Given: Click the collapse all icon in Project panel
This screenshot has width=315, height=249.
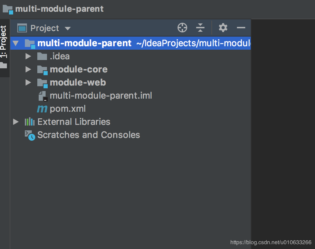Looking at the screenshot, I should [x=200, y=28].
